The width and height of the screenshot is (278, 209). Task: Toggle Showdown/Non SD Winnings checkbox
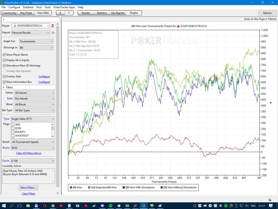pos(4,65)
